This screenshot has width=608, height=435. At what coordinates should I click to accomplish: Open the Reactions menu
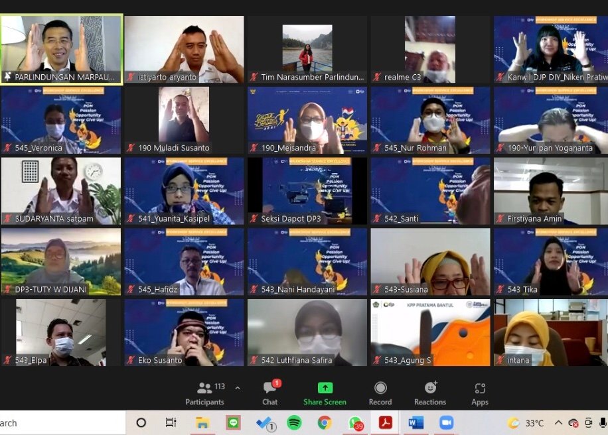[430, 393]
